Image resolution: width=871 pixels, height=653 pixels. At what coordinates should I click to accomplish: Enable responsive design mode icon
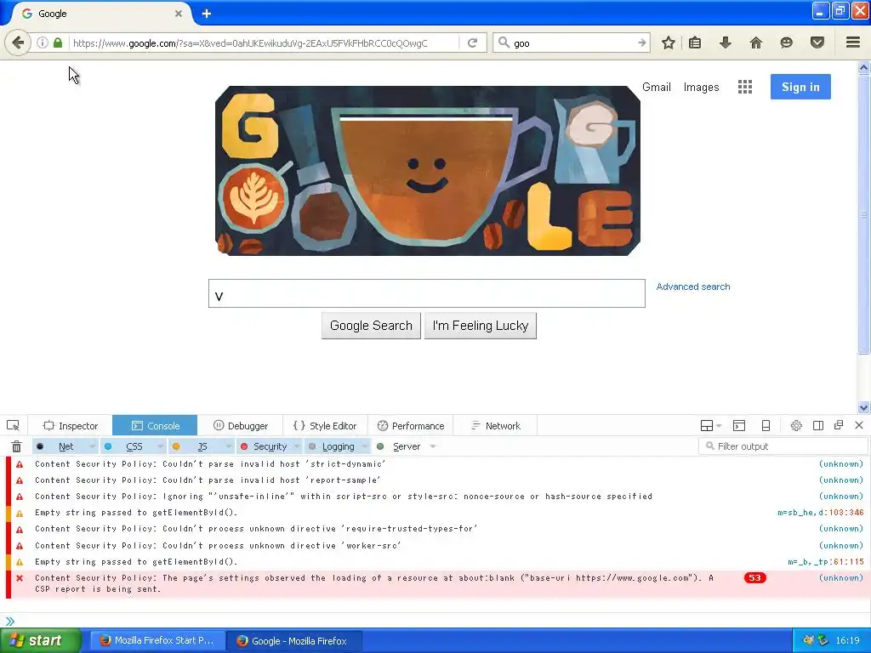[x=766, y=426]
